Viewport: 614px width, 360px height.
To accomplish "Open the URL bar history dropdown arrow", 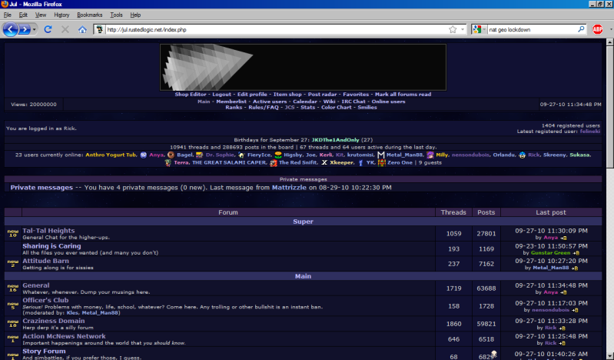I will [463, 30].
